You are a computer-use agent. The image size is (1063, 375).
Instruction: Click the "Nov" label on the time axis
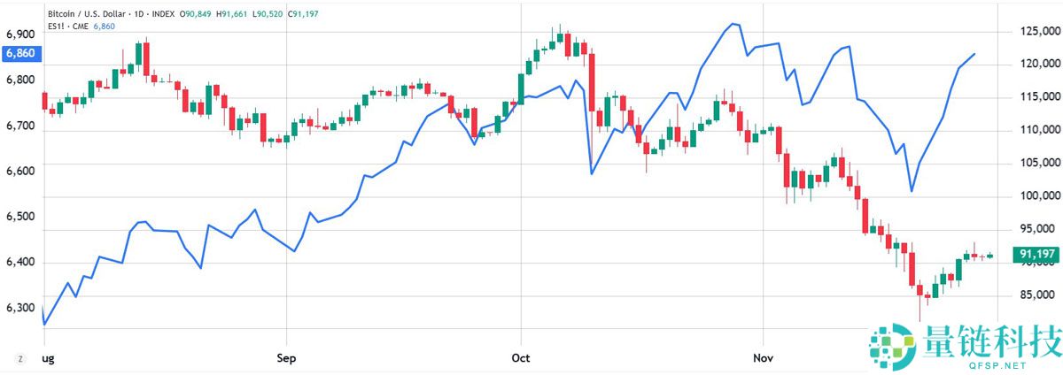coord(763,358)
